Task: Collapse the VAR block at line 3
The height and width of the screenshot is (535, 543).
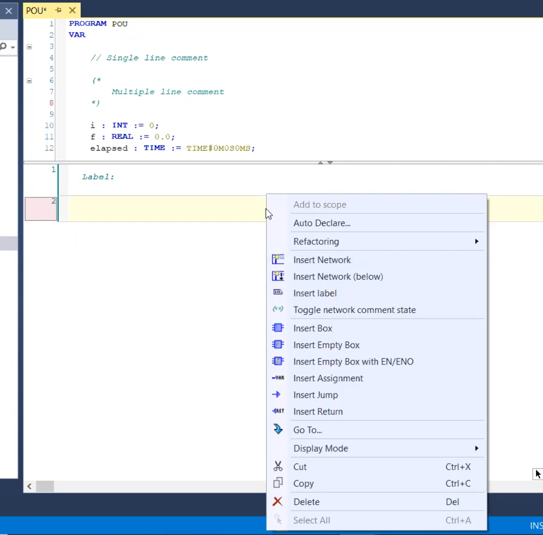Action: pos(29,47)
